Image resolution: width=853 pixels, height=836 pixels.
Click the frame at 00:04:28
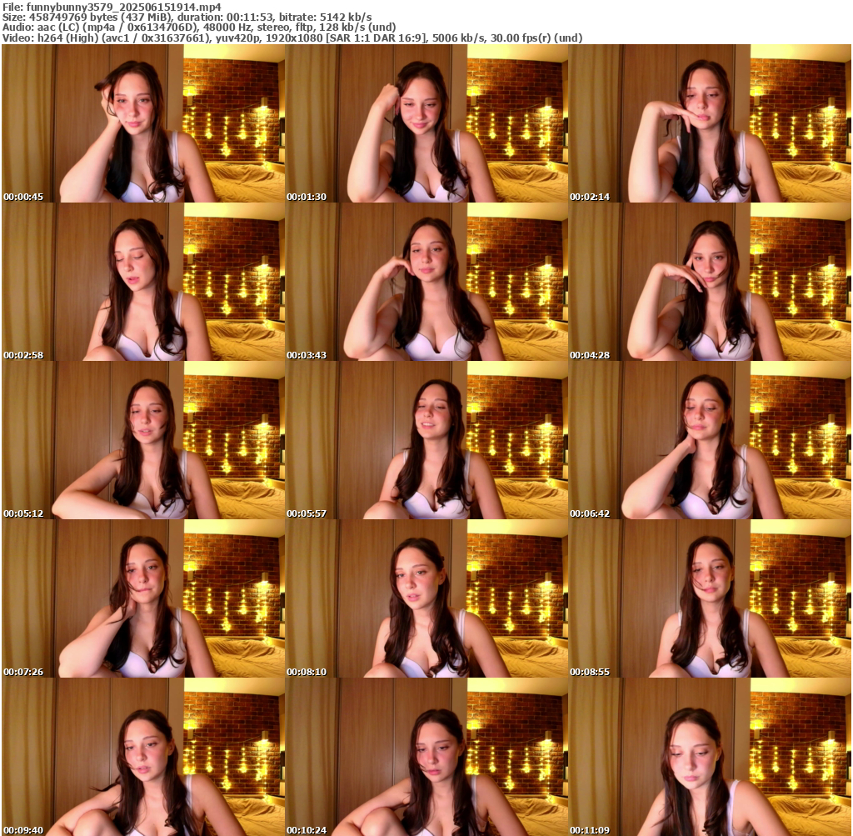[x=709, y=282]
